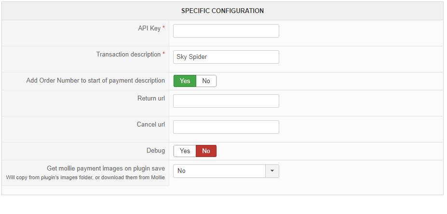Click the API Key input field
447x214 pixels.
(226, 31)
